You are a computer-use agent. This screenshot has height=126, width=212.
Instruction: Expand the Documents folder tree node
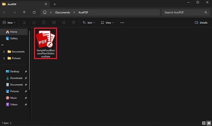pos(4,52)
